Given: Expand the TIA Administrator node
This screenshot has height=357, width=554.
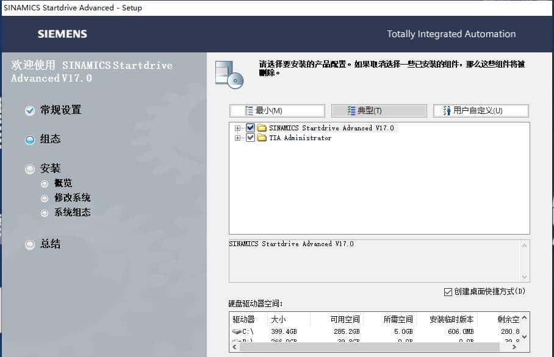Looking at the screenshot, I should click(238, 138).
